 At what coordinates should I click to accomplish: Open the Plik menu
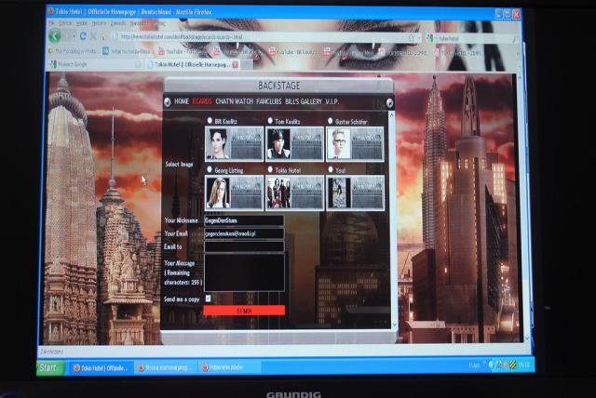click(x=52, y=23)
